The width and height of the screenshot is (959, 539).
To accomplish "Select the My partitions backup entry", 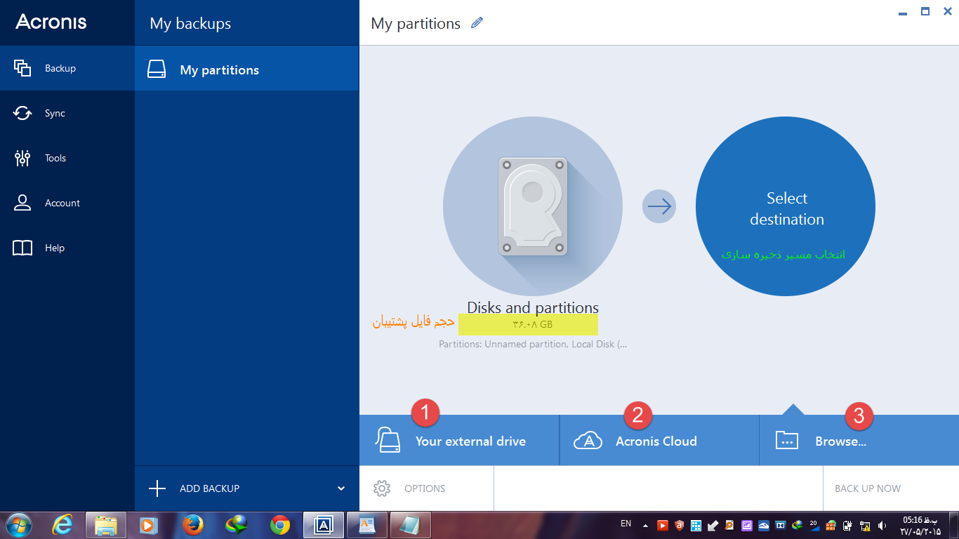I will (246, 69).
